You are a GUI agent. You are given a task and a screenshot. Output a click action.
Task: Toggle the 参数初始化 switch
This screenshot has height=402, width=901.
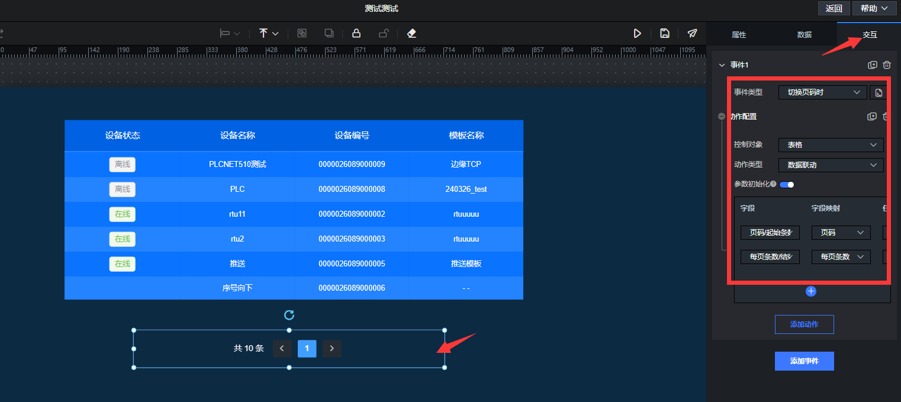[787, 185]
